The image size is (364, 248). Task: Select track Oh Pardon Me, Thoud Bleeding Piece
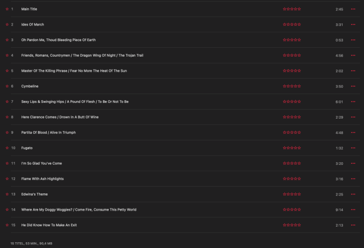pos(185,40)
